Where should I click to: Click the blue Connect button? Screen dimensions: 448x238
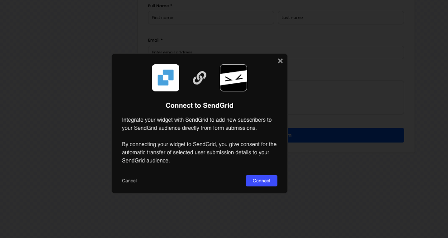pyautogui.click(x=262, y=181)
